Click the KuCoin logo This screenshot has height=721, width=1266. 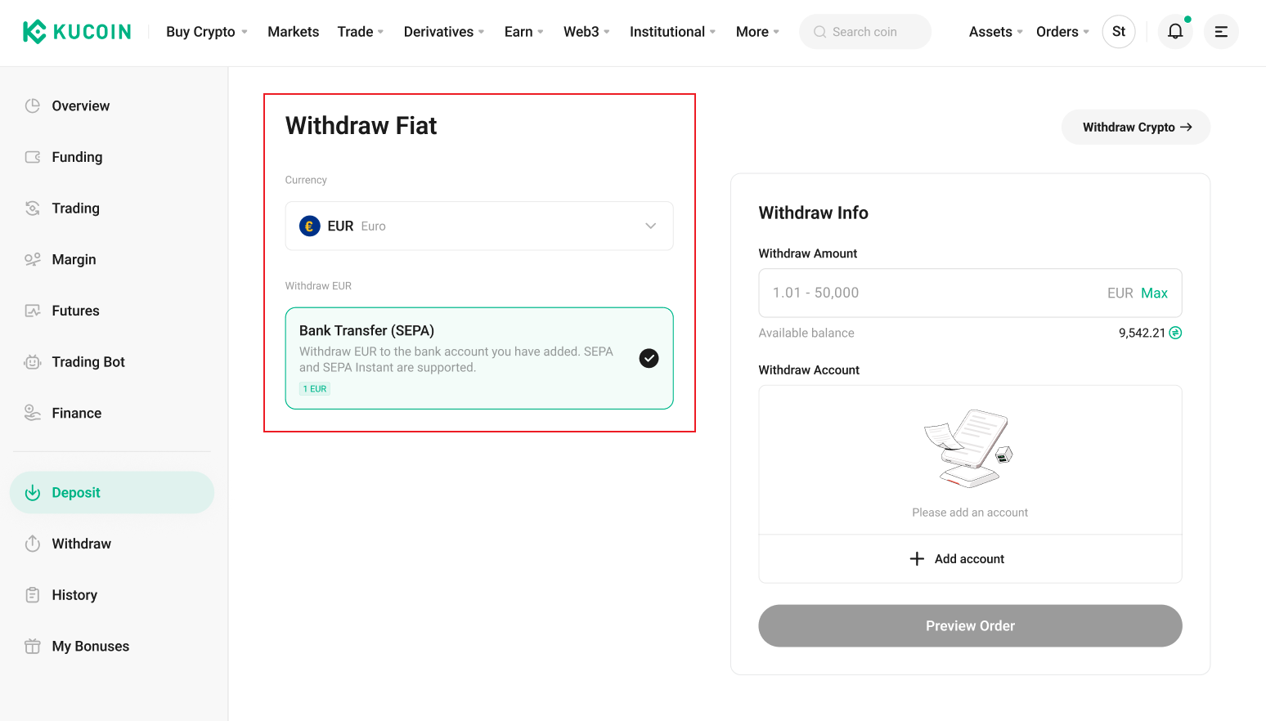click(x=77, y=32)
